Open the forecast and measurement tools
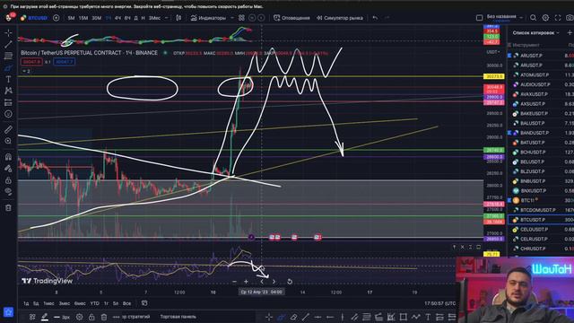 [8, 102]
